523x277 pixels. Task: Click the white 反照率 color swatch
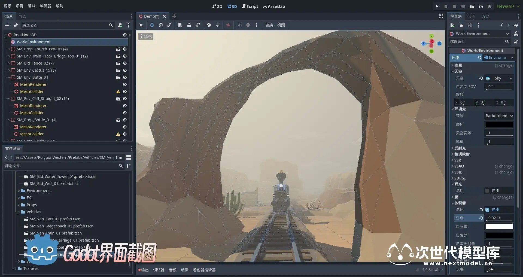pos(499,227)
